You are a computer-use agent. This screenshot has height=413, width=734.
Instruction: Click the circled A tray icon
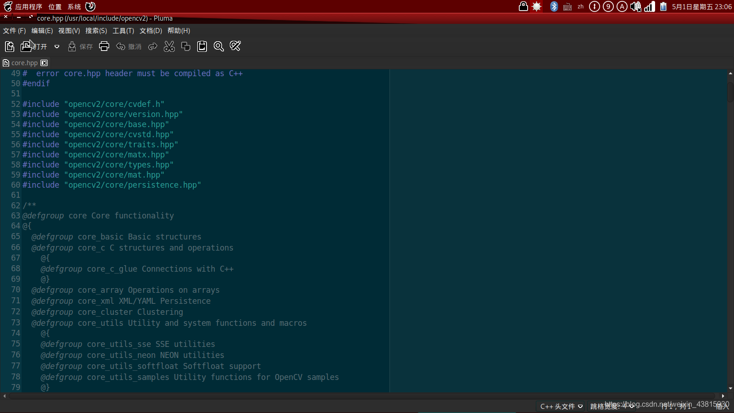pos(622,6)
